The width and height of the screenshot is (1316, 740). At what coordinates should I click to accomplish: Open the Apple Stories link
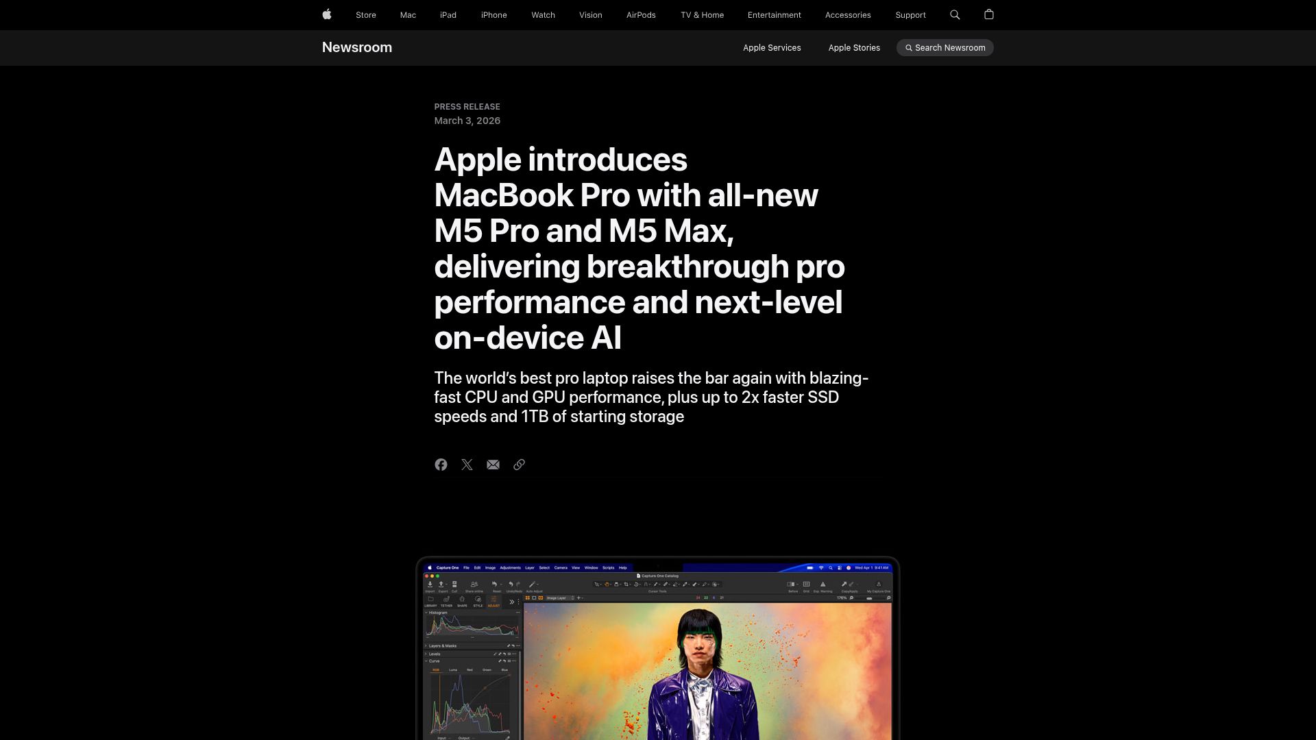pos(854,48)
